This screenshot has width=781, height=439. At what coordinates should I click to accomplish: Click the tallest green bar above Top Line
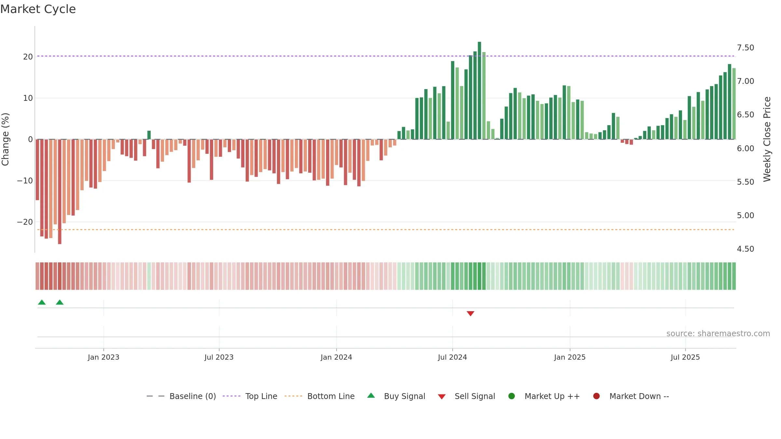479,90
